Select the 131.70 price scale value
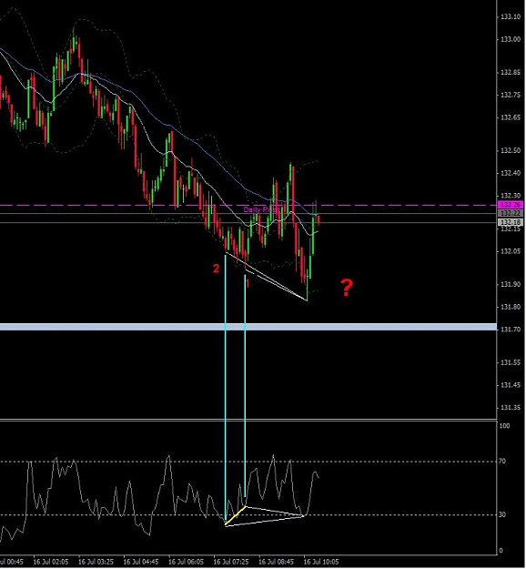 tap(510, 330)
